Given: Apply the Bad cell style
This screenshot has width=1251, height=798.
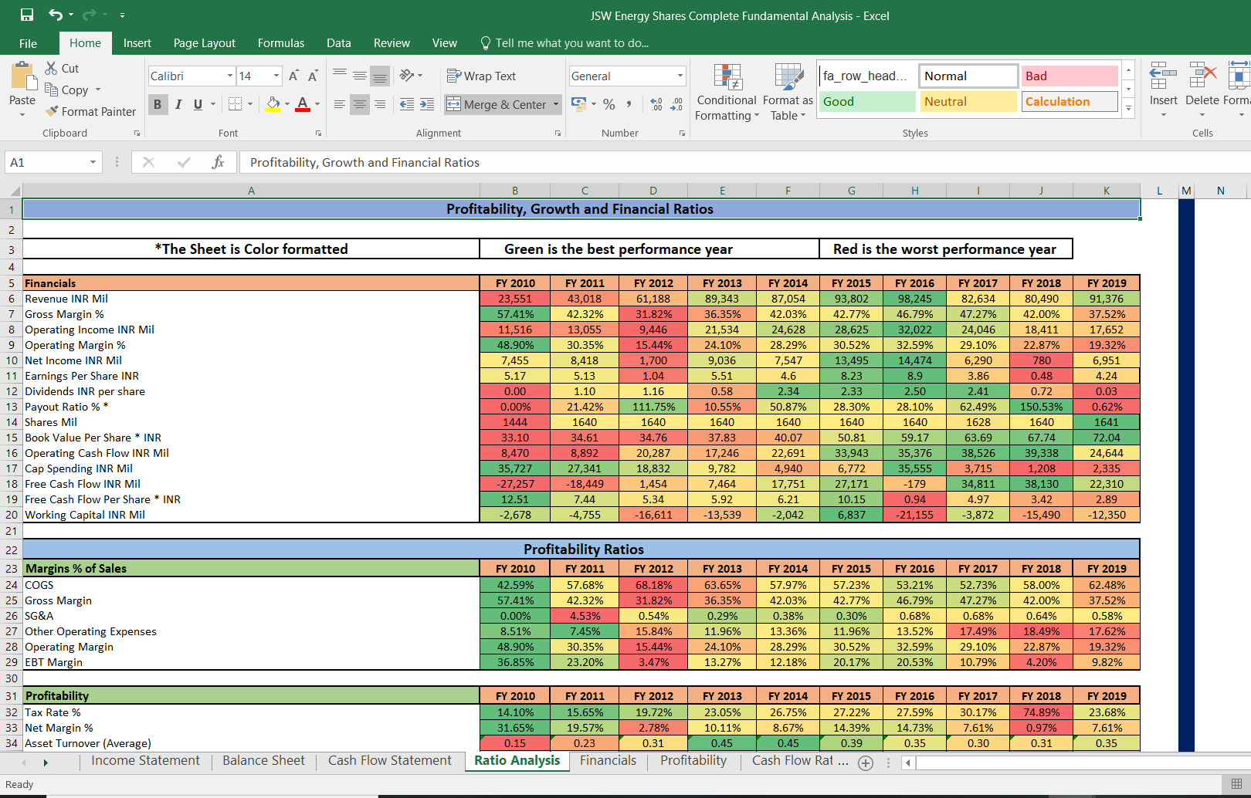Looking at the screenshot, I should click(x=1070, y=76).
